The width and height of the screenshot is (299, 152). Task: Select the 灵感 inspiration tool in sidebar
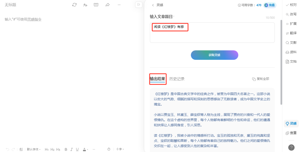pos(291,124)
